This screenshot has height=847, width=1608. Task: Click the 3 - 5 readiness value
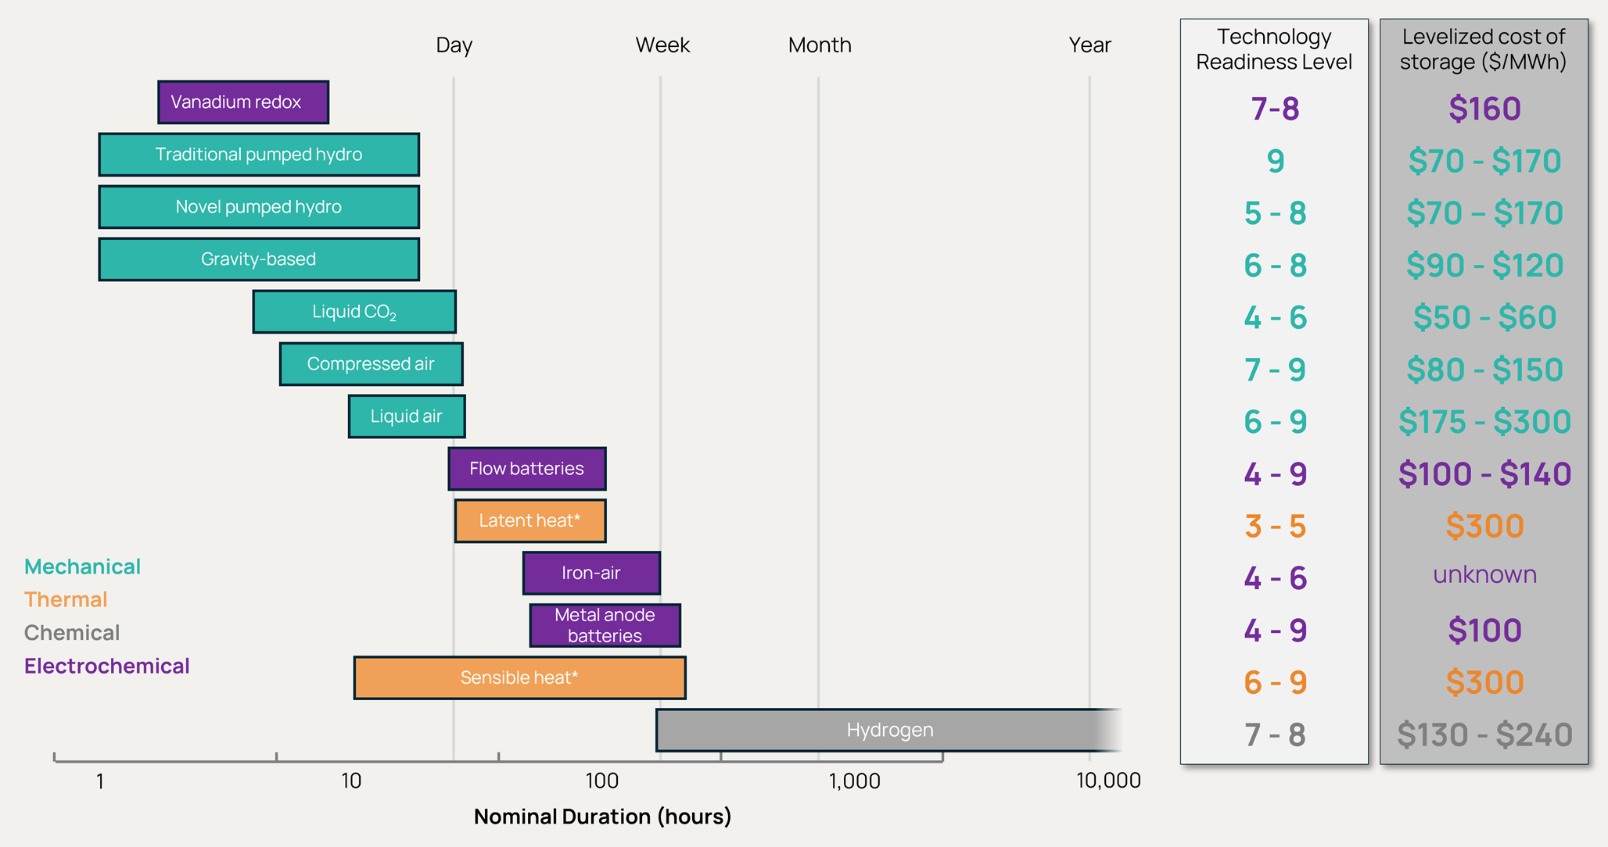coord(1276,527)
